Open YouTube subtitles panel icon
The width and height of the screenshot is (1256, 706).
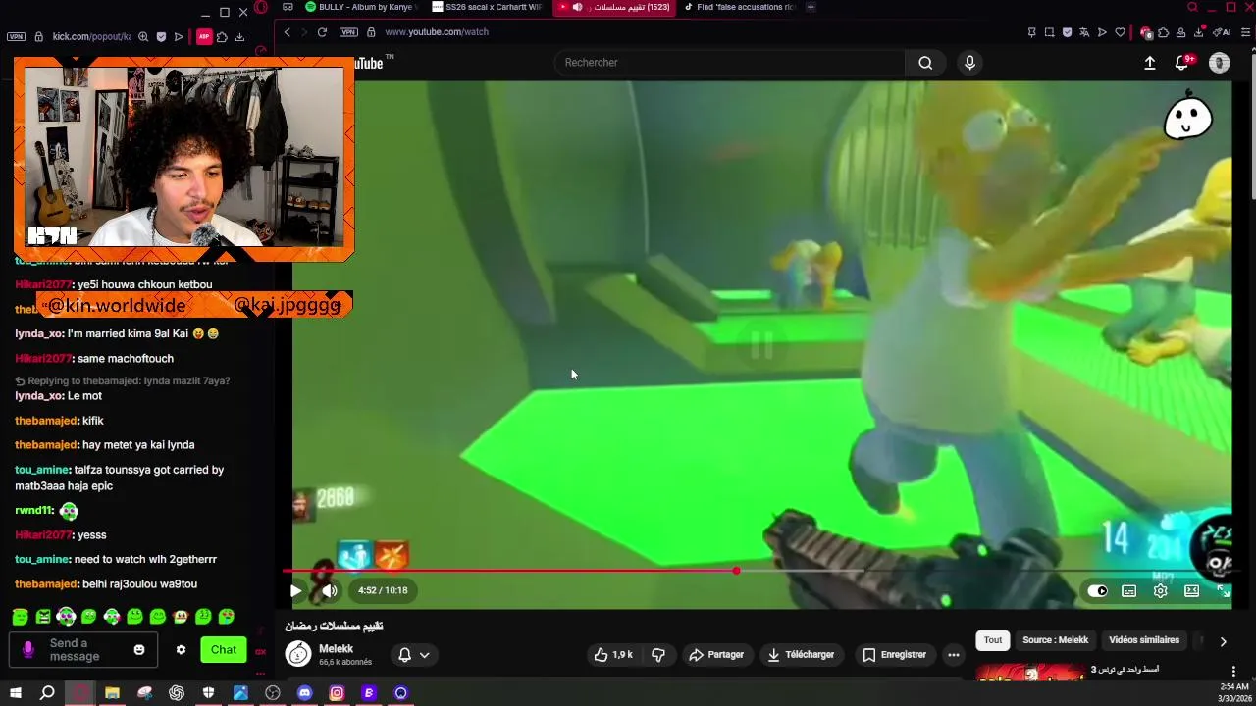click(x=1129, y=591)
